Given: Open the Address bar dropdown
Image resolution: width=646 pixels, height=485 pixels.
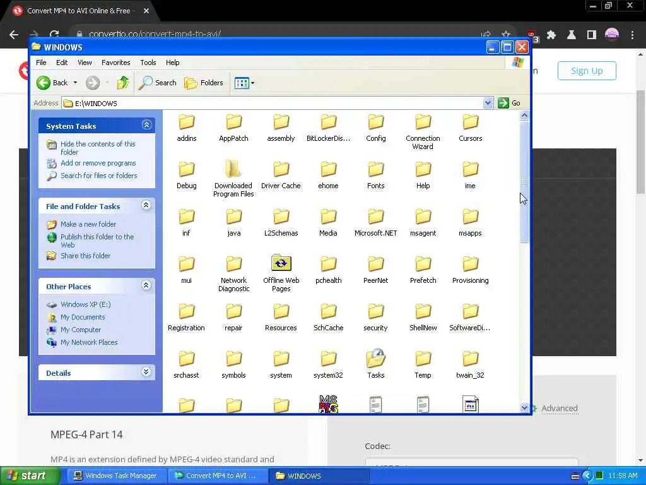Looking at the screenshot, I should [x=488, y=103].
